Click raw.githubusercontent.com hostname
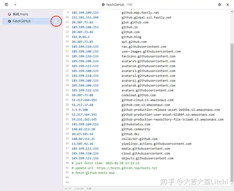This screenshot has width=234, height=191. pyautogui.click(x=144, y=47)
